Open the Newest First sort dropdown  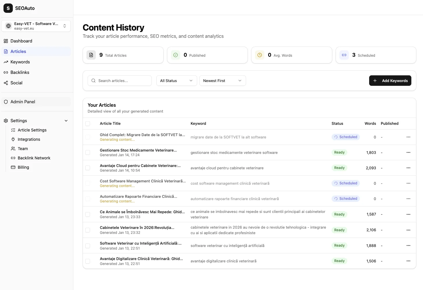pos(222,81)
